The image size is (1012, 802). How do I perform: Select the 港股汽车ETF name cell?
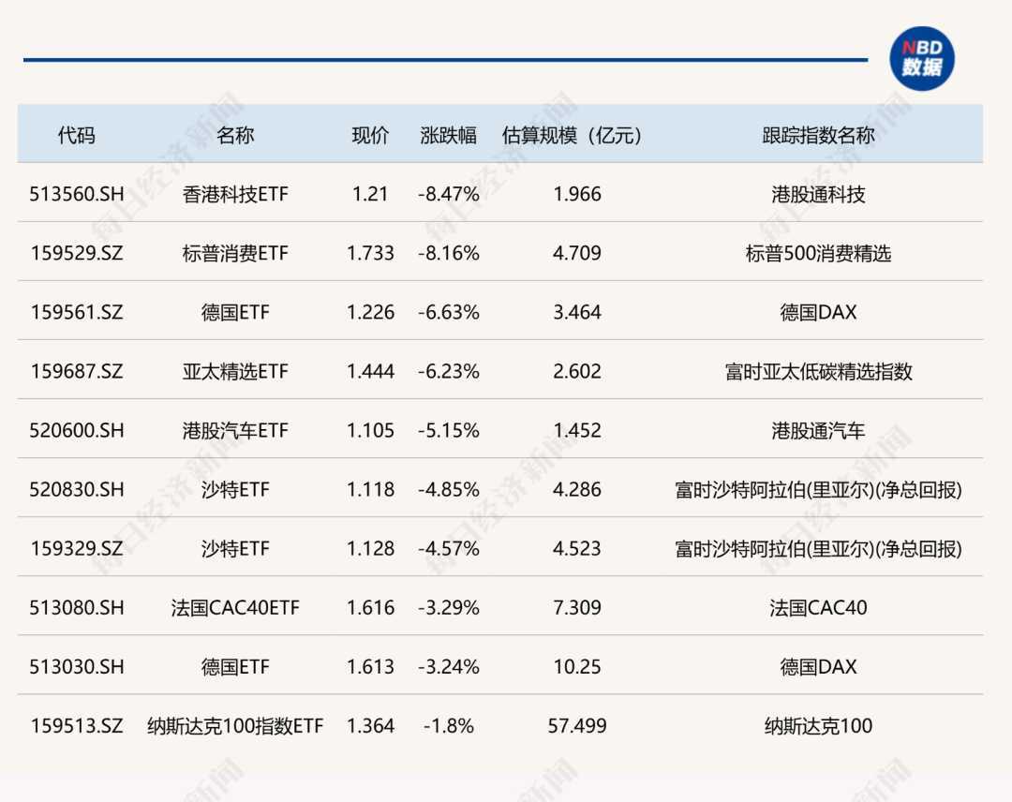pos(235,430)
